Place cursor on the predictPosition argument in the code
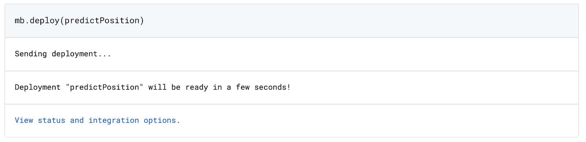586x142 pixels. 102,21
